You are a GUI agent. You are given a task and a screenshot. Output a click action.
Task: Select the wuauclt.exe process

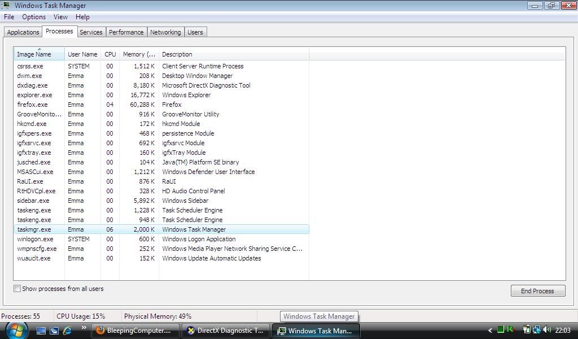click(161, 258)
